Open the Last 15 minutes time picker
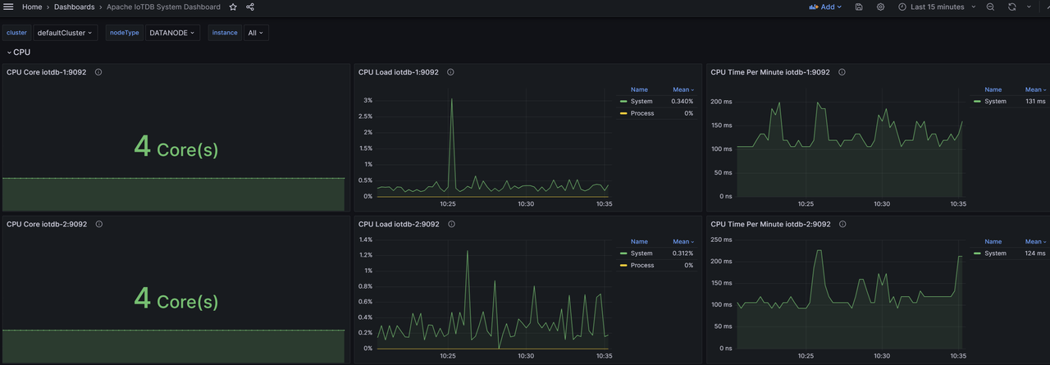 [936, 7]
